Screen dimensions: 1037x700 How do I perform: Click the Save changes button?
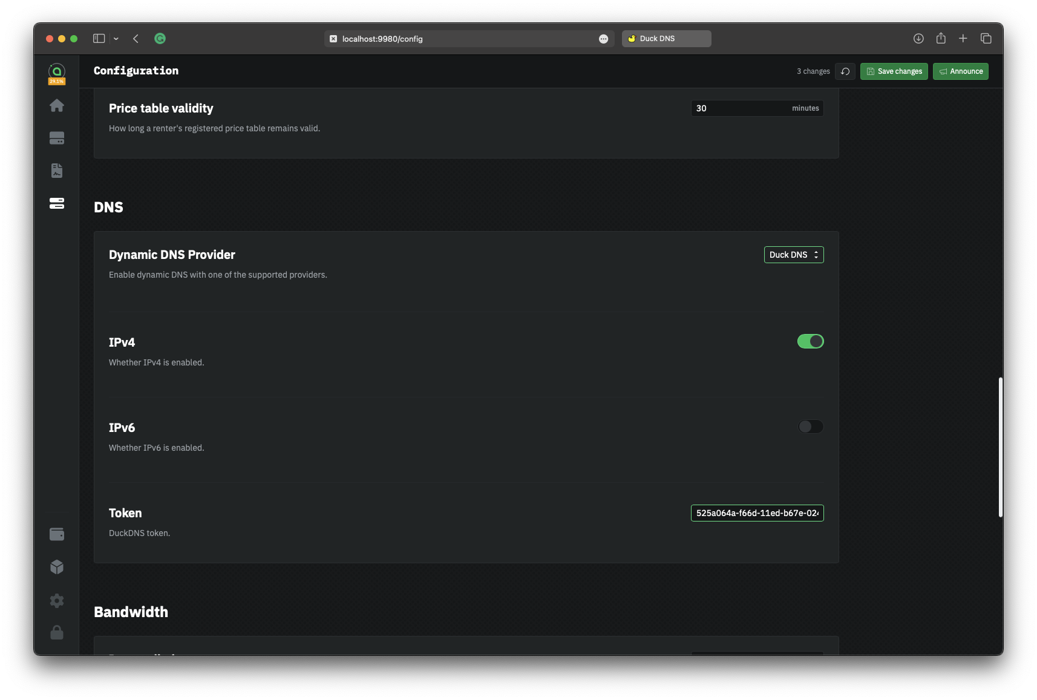894,71
